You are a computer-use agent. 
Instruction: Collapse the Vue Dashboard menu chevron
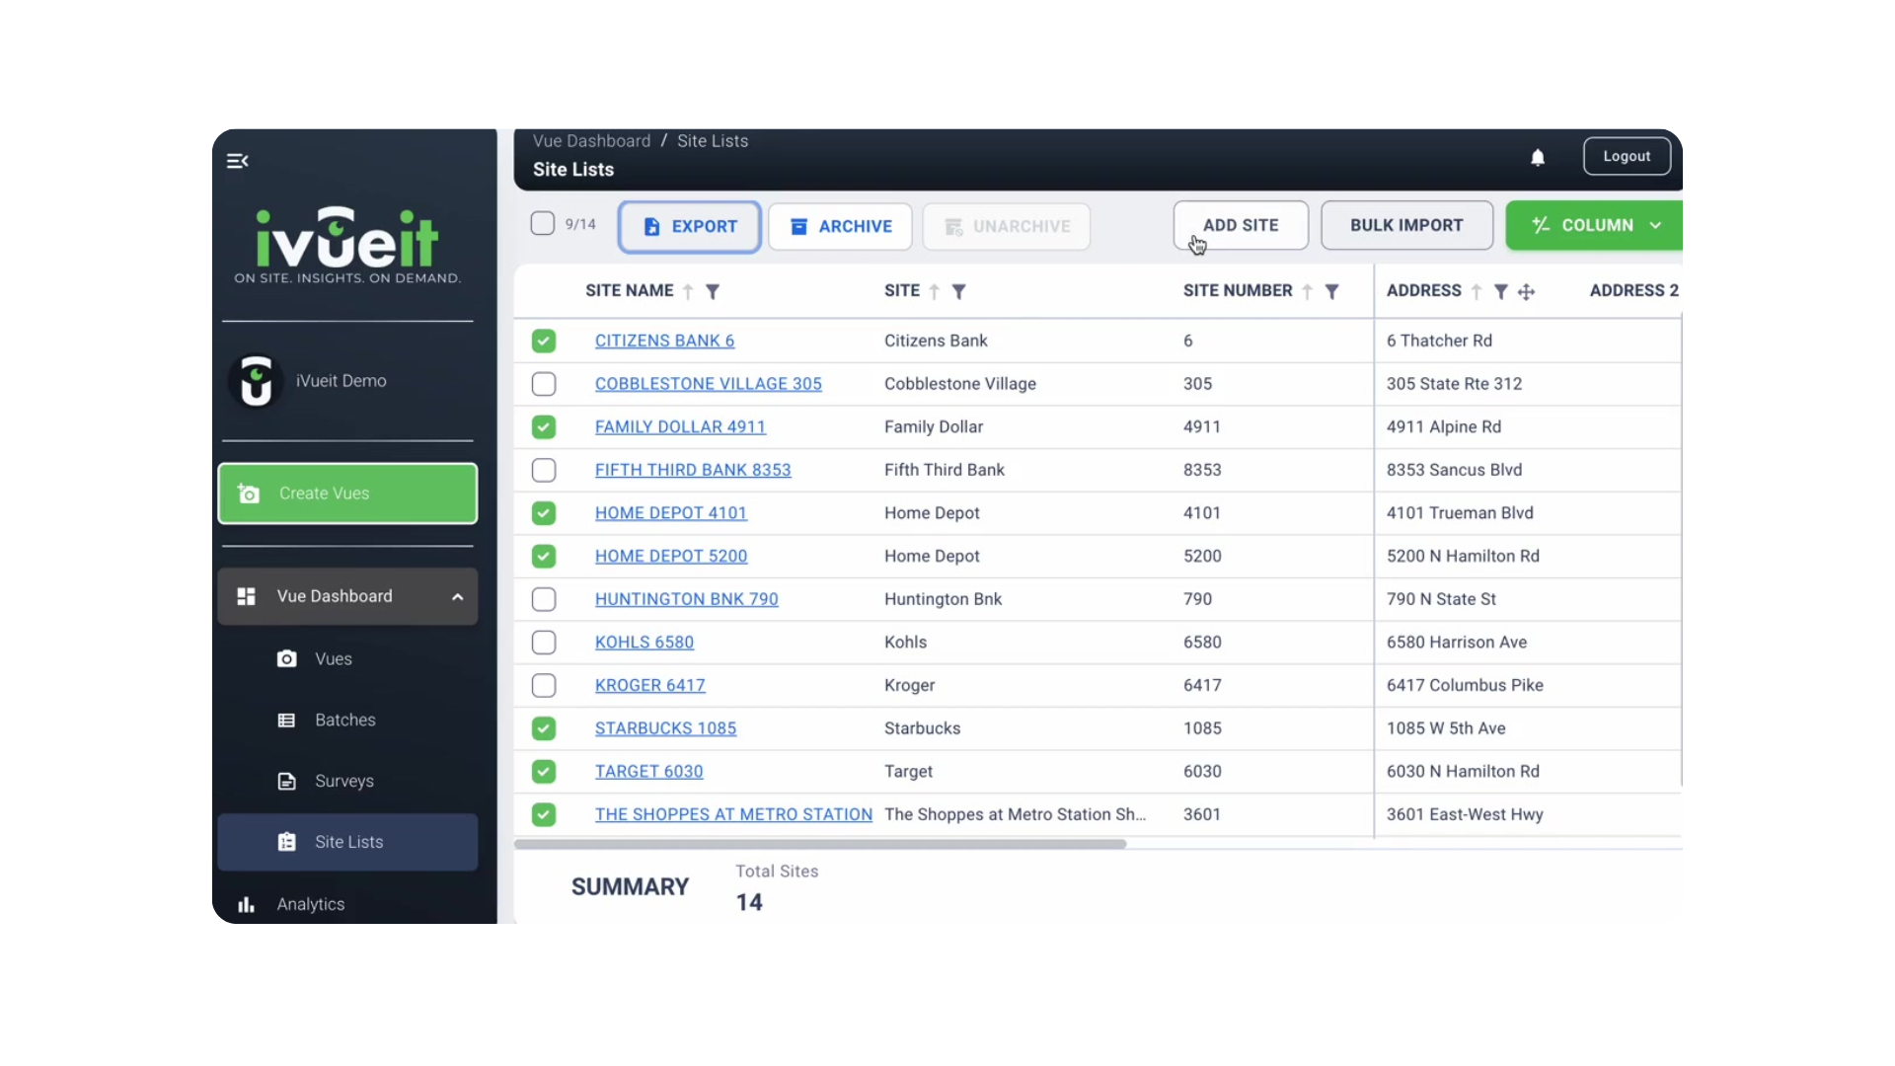(458, 597)
